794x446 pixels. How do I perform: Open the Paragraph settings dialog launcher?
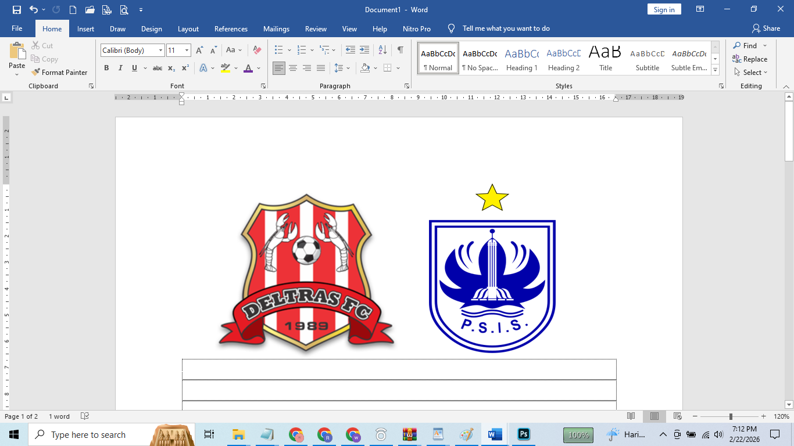point(407,86)
